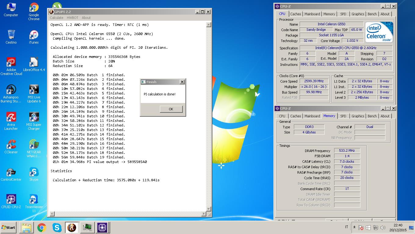The height and width of the screenshot is (234, 415).
Task: Open the About tab in upper CPU-Z
Action: 385,14
